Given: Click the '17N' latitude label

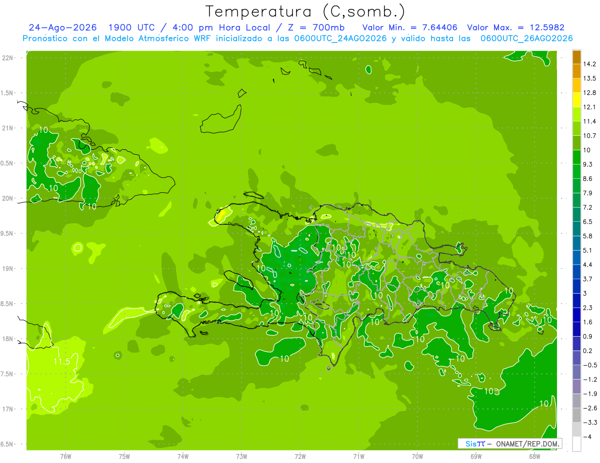Looking at the screenshot, I should coord(7,409).
